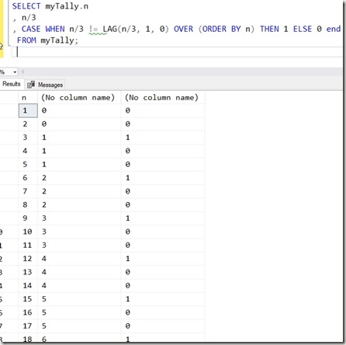The height and width of the screenshot is (345, 346).
Task: Open the Messages tab icon
Action: click(x=31, y=85)
